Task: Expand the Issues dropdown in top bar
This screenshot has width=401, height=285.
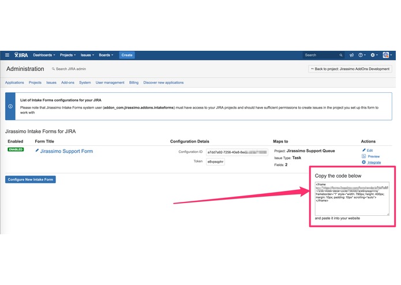Action: pyautogui.click(x=87, y=55)
